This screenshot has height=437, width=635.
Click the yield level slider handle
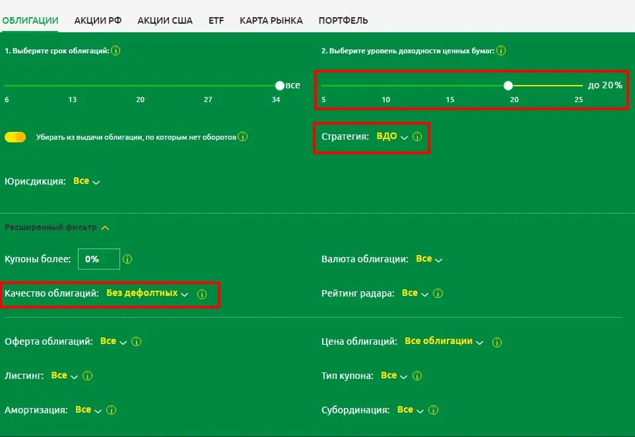click(508, 86)
